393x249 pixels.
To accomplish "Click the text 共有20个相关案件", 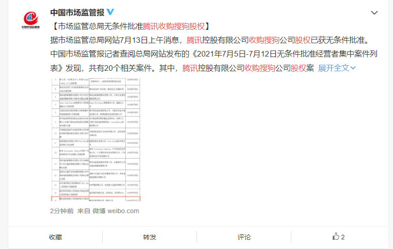I will 120,68.
